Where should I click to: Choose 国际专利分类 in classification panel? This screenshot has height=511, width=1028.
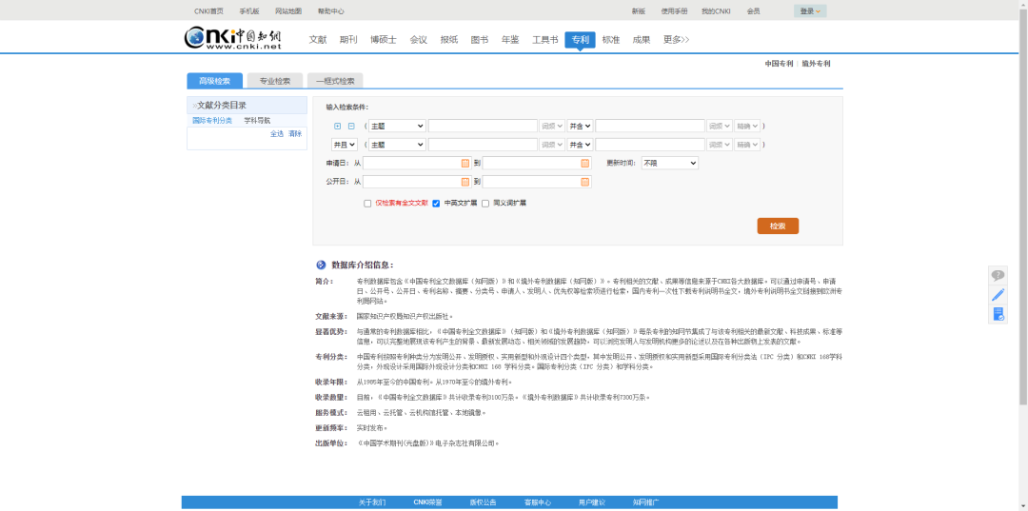click(x=211, y=121)
